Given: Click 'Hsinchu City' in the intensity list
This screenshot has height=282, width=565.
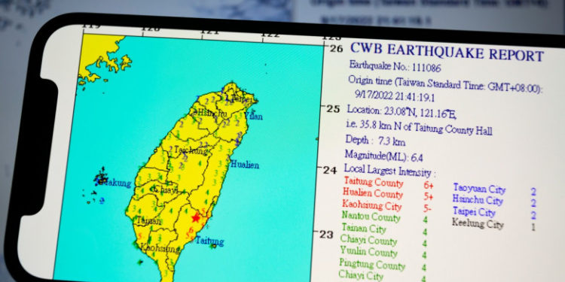Looking at the screenshot, I should [x=478, y=200].
